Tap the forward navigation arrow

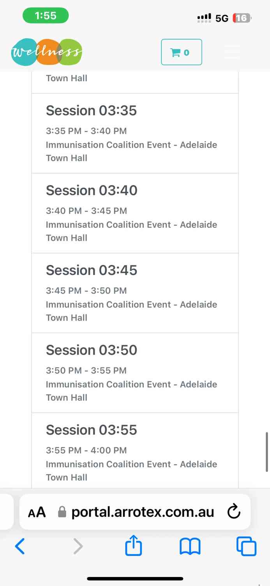coord(78,546)
